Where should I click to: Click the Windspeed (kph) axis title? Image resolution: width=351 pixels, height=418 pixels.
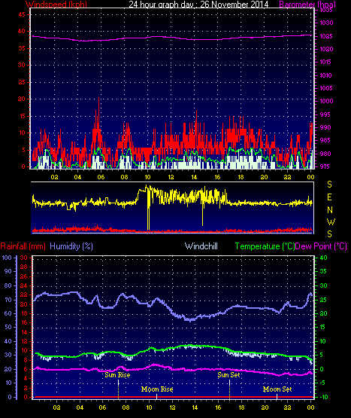[56, 5]
